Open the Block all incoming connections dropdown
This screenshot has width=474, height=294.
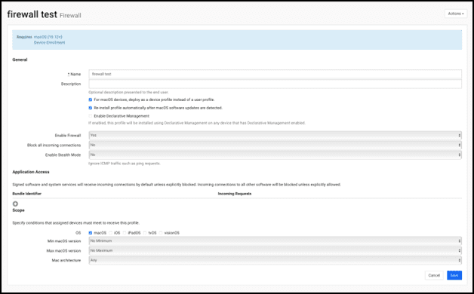(x=275, y=145)
